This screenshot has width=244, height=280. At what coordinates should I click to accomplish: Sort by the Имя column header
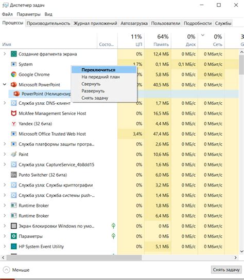[x=48, y=41]
